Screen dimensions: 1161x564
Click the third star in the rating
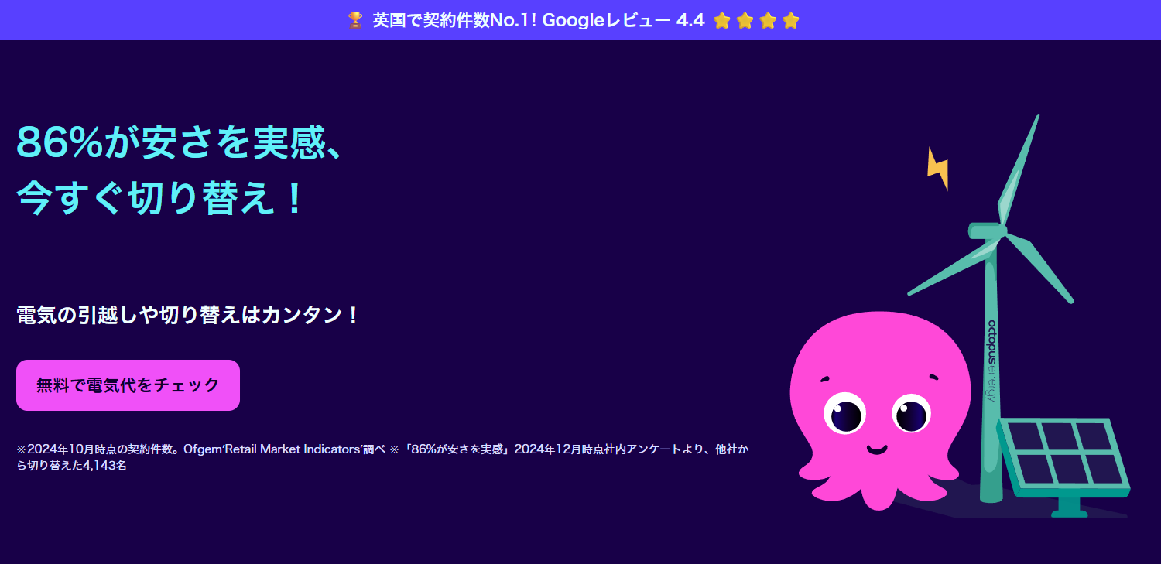768,21
